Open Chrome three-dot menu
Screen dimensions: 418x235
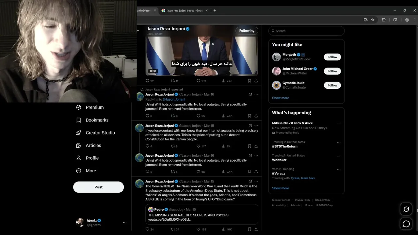click(x=414, y=20)
